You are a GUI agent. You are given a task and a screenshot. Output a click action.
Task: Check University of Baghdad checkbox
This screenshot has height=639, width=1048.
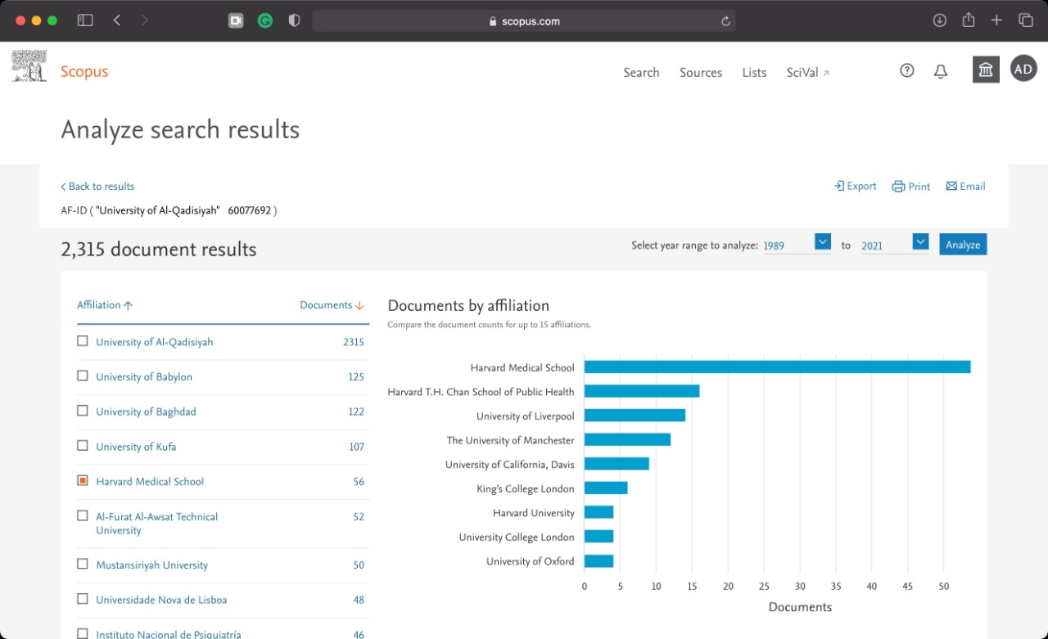point(83,411)
